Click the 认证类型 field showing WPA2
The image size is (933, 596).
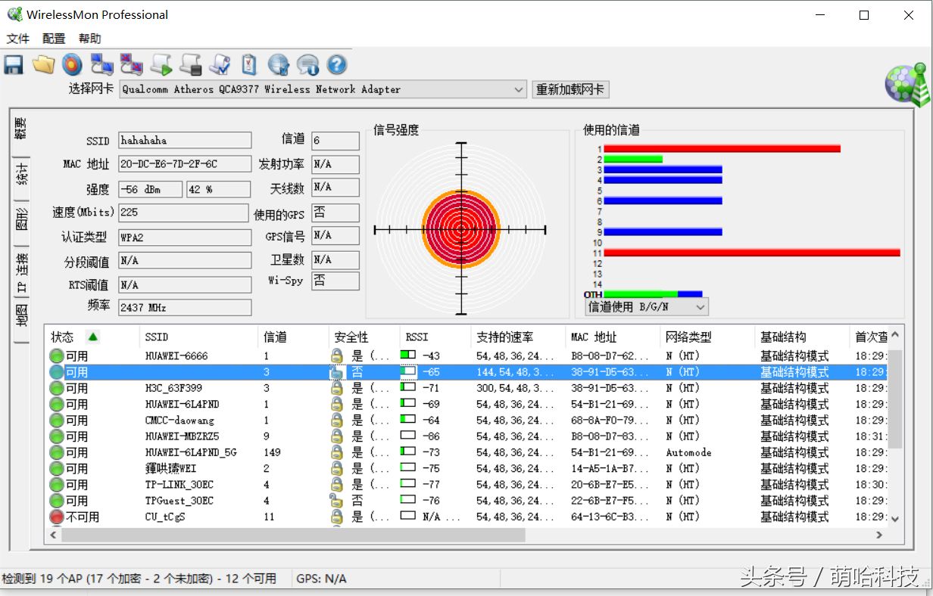pos(185,237)
